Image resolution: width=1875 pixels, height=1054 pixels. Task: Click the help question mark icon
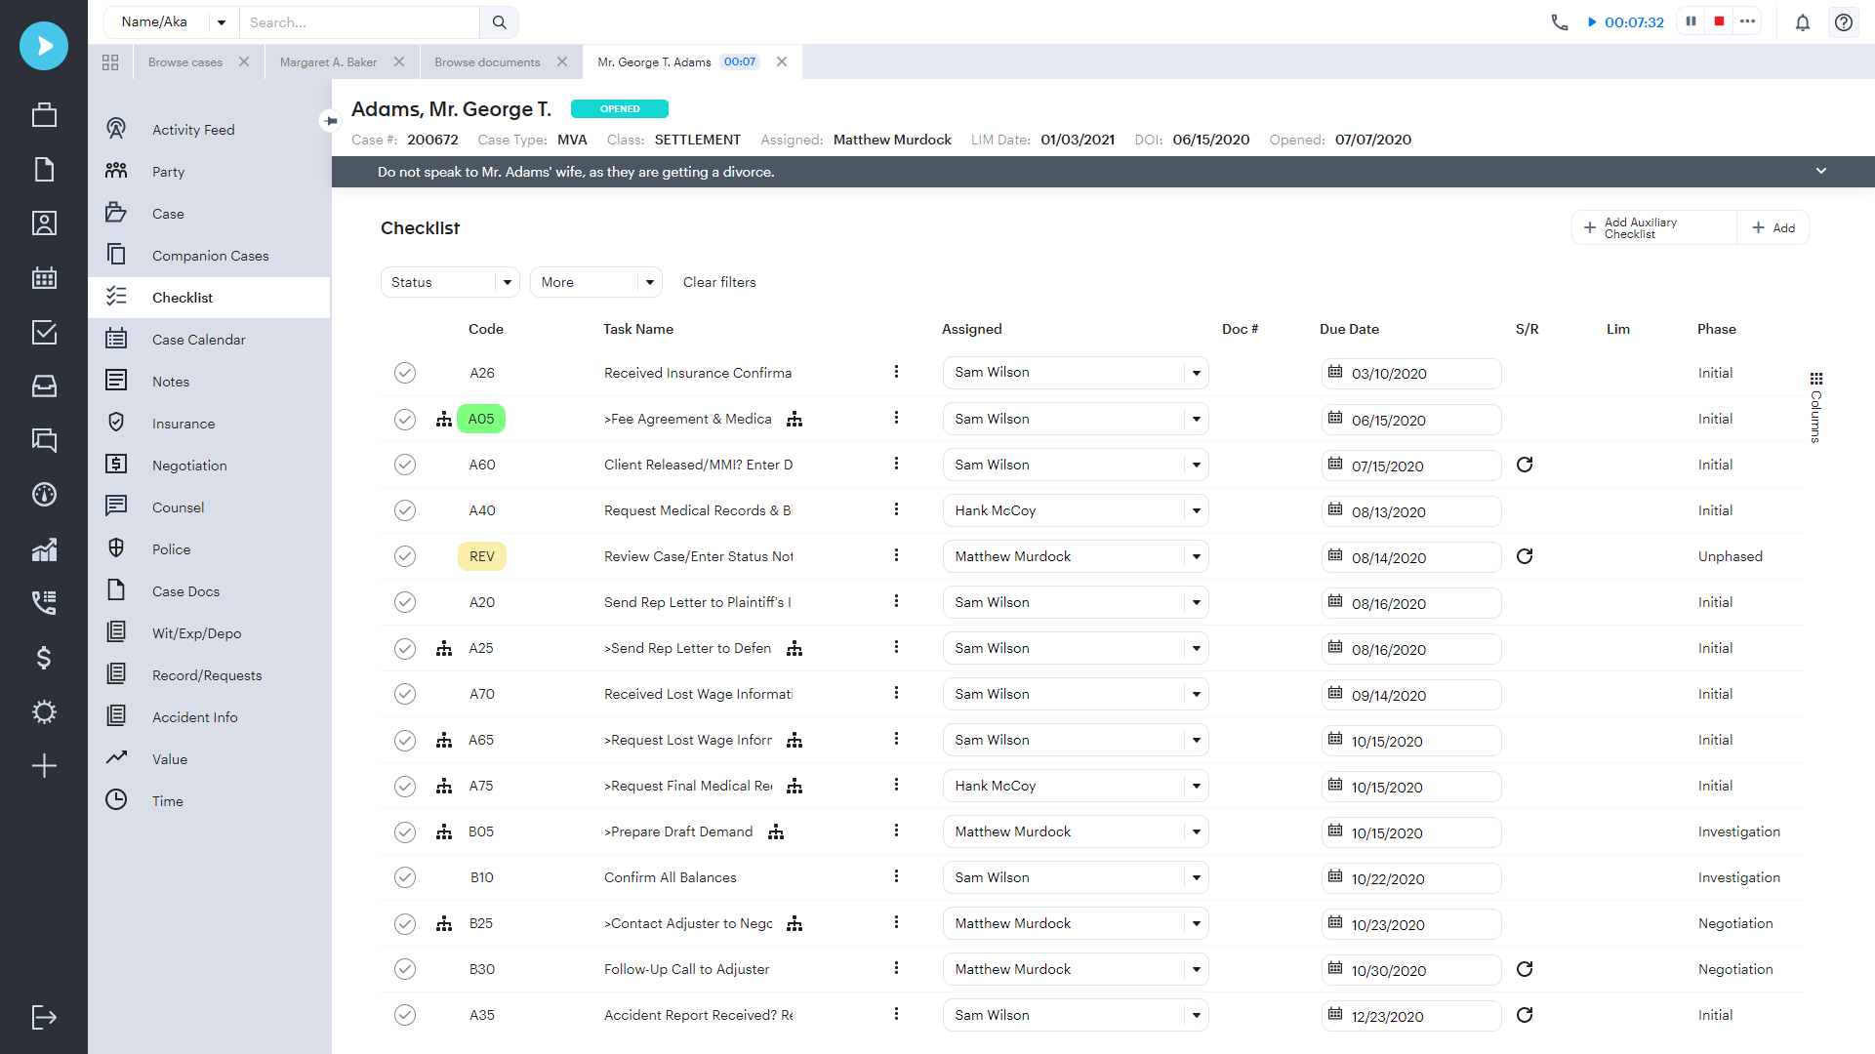point(1843,21)
